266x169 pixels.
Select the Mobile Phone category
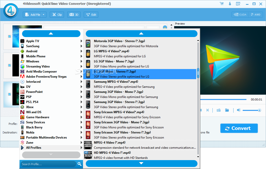[x=51, y=56]
